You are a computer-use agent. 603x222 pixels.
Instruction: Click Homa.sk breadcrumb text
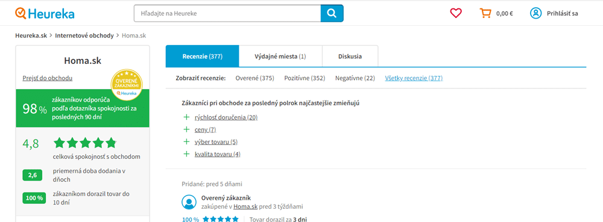click(x=134, y=35)
